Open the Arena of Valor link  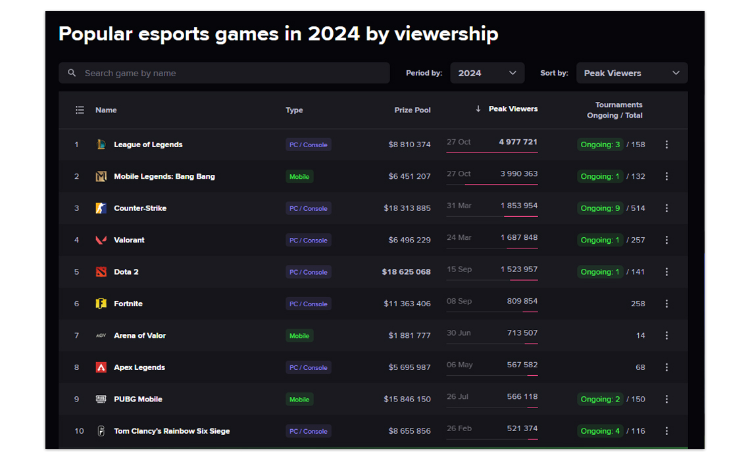tap(139, 335)
